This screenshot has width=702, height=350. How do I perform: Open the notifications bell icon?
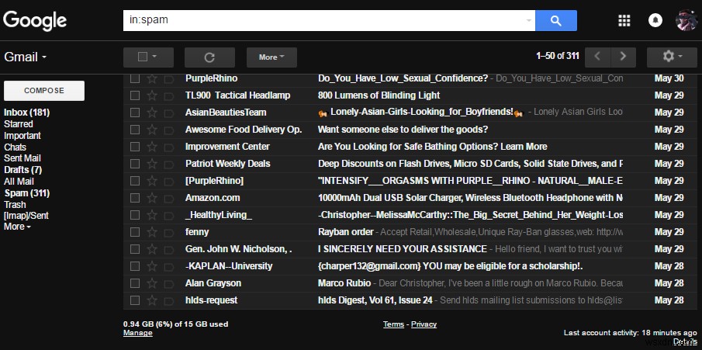coord(655,21)
